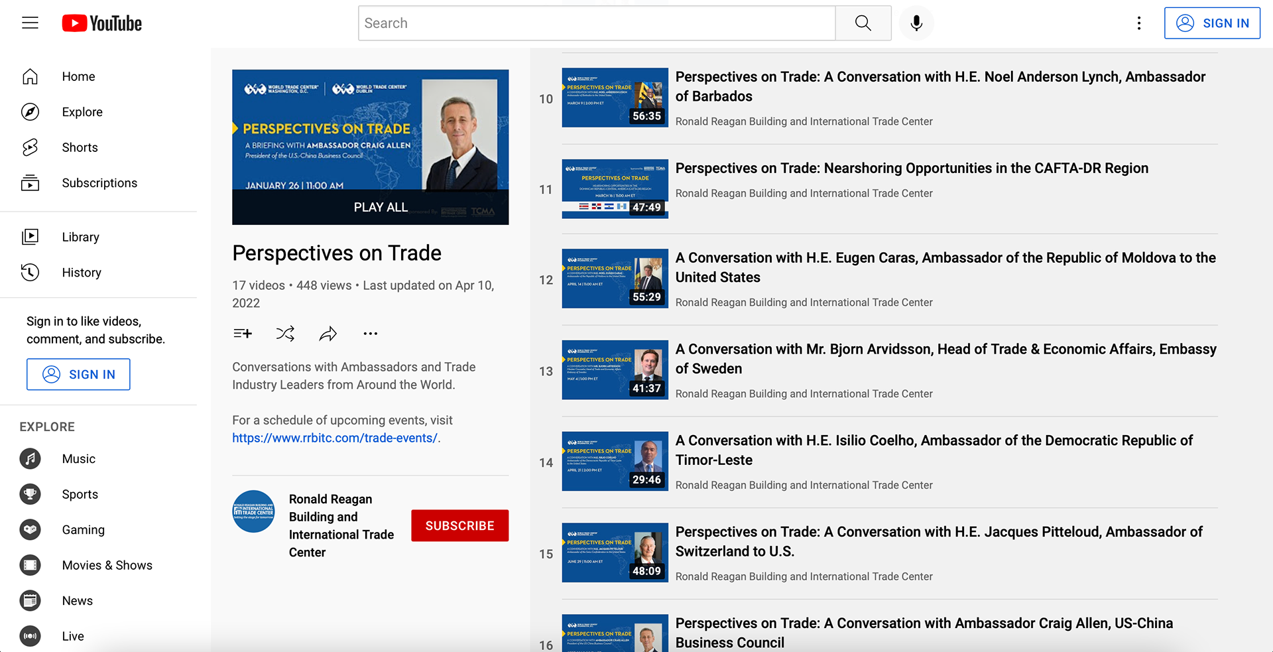The height and width of the screenshot is (652, 1273).
Task: Click the Ronald Reagan Building channel avatar
Action: (253, 511)
